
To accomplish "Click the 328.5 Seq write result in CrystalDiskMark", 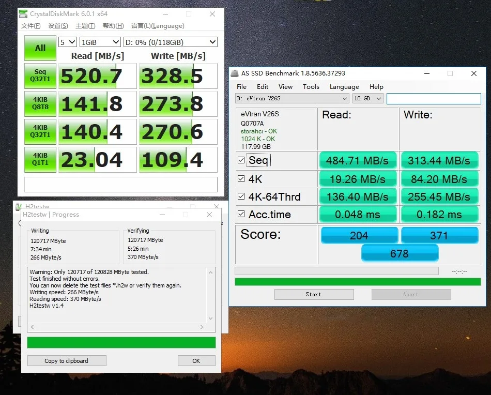I will tap(178, 76).
